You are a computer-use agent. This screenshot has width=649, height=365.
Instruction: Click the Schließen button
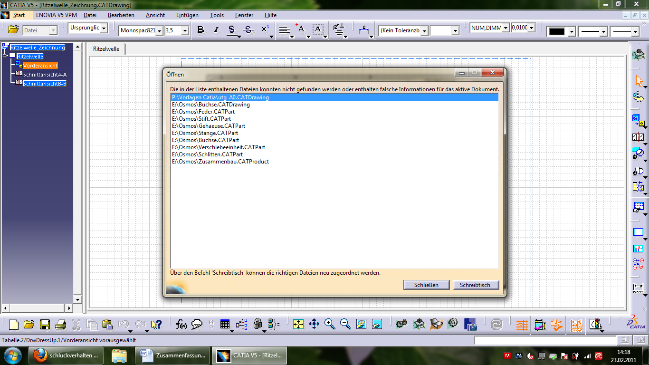426,285
